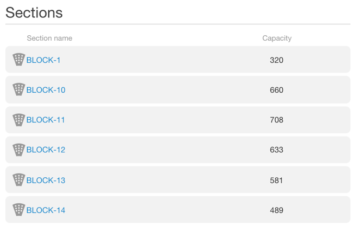Click the seating icon beside BLOCK-10
Image resolution: width=355 pixels, height=226 pixels.
[19, 89]
